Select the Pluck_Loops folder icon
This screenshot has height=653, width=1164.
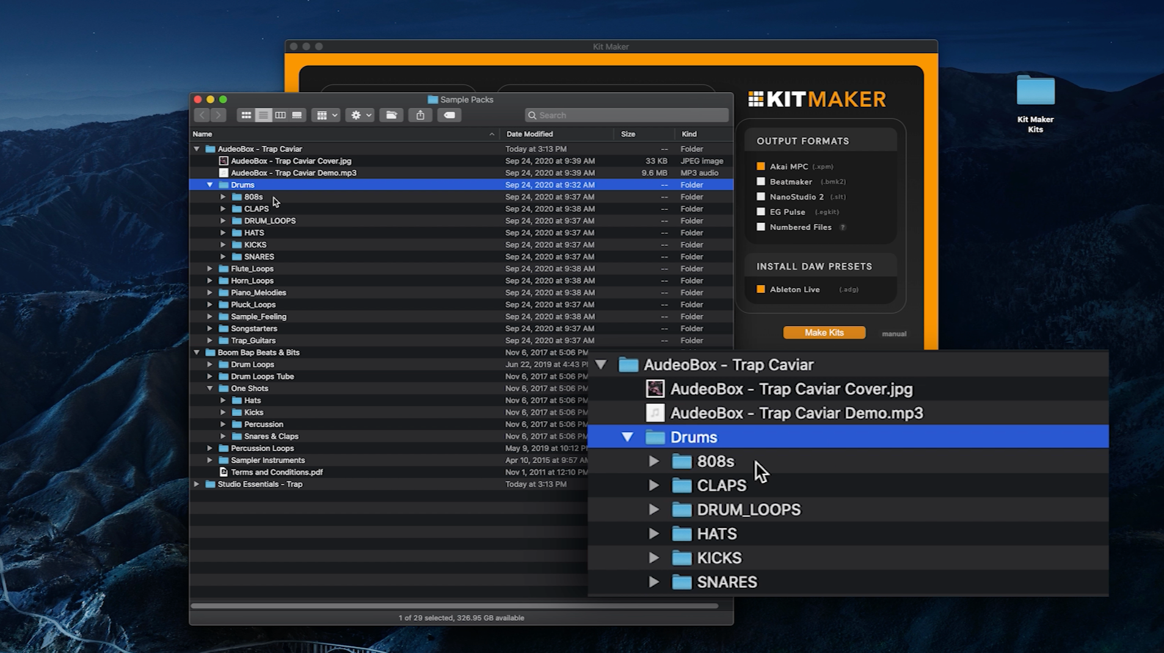[224, 305]
